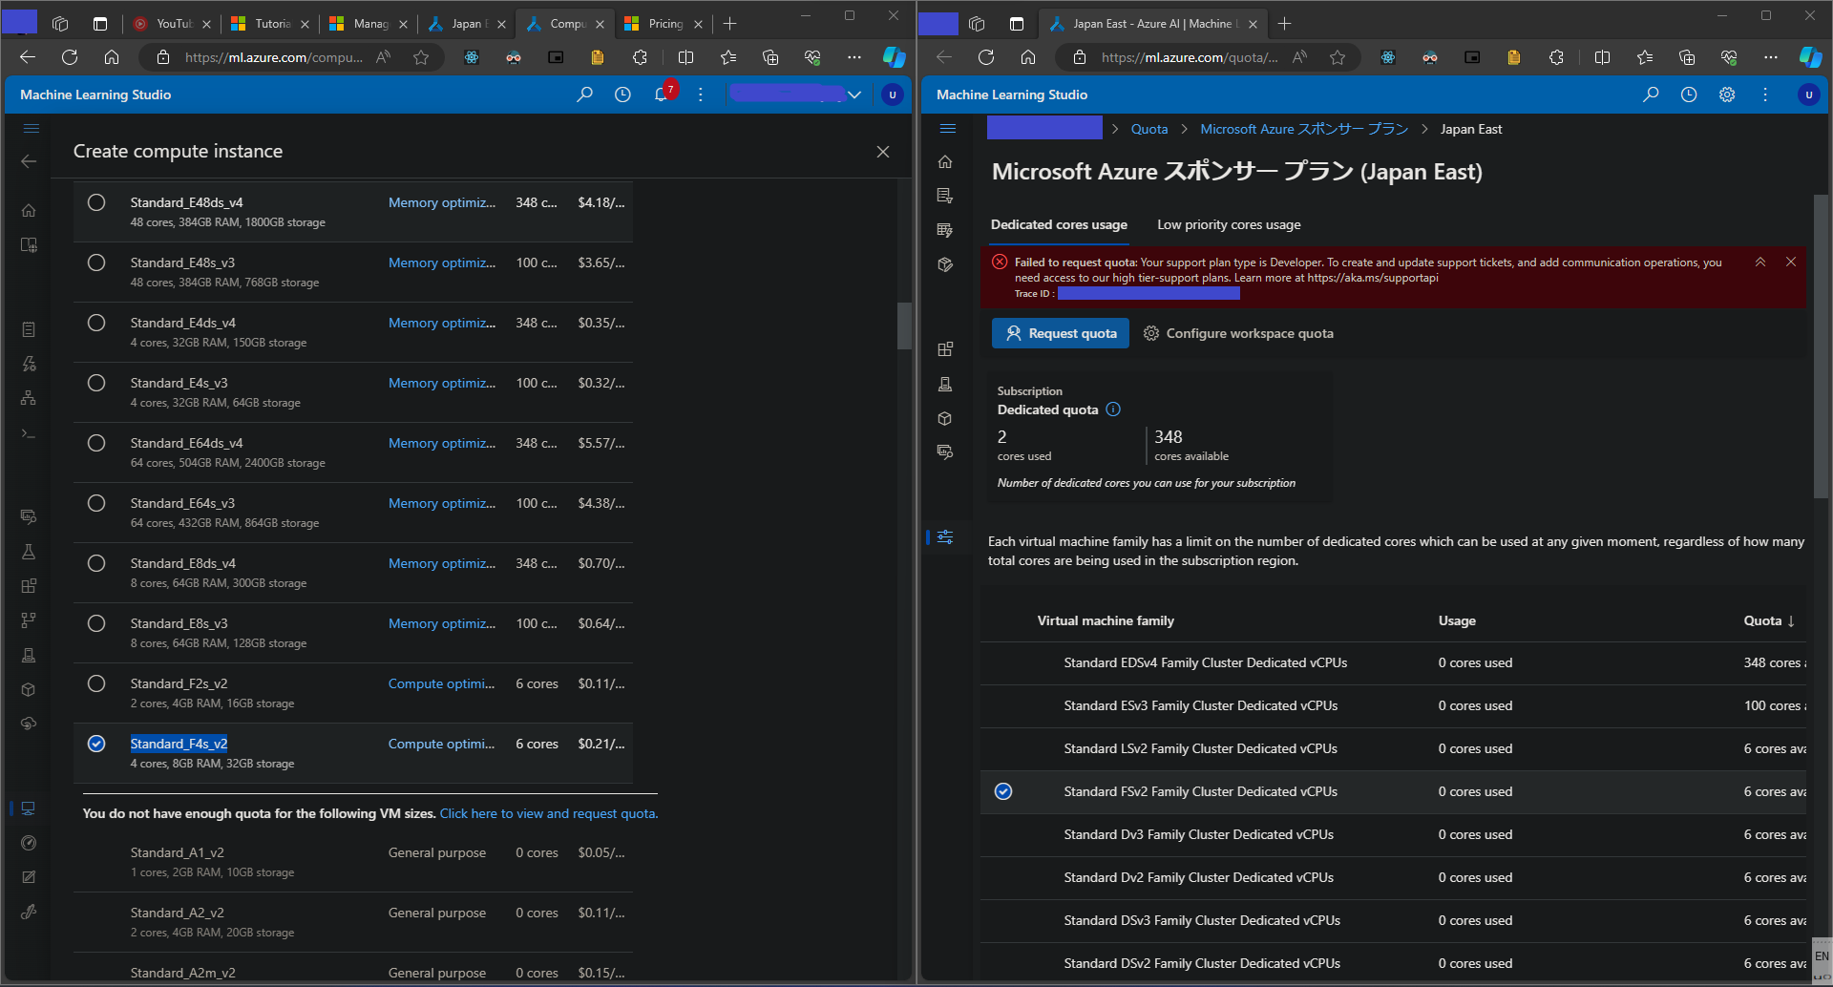Click back arrow in left Studio sidebar
Viewport: 1833px width, 987px height.
(29, 161)
